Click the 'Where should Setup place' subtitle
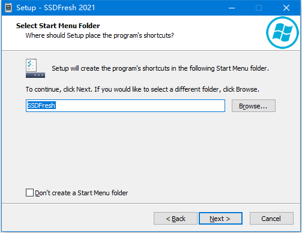 coord(100,35)
